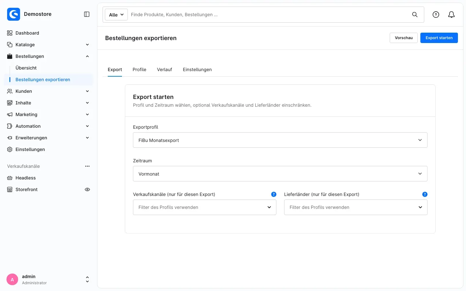Viewport: 466px width, 291px height.
Task: Click the Shopware logo icon
Action: coord(14,14)
